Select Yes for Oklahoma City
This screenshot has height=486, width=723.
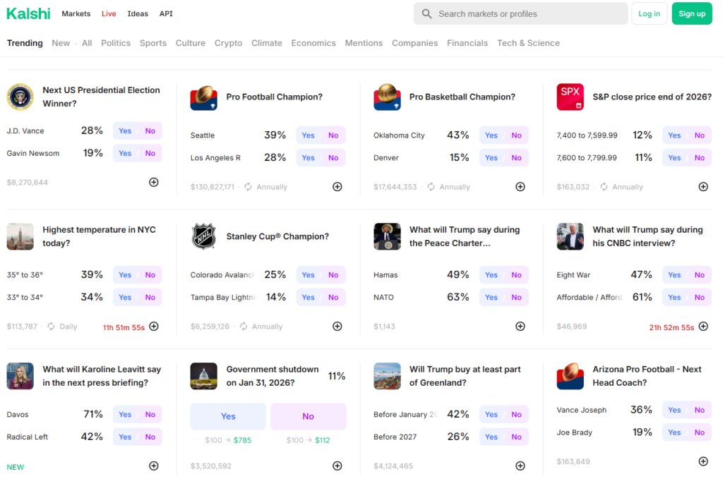(x=491, y=135)
